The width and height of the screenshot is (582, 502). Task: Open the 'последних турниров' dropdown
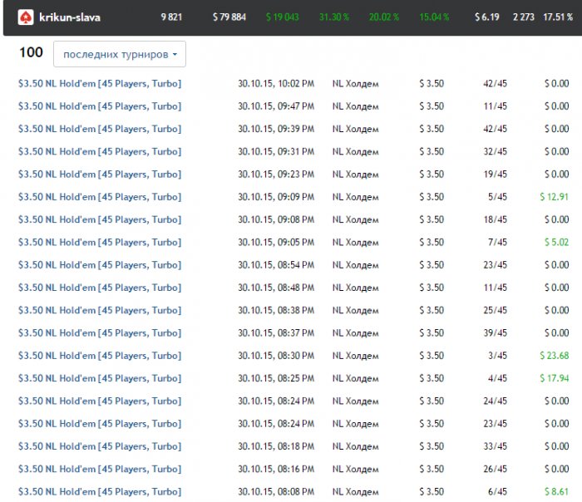[x=120, y=54]
